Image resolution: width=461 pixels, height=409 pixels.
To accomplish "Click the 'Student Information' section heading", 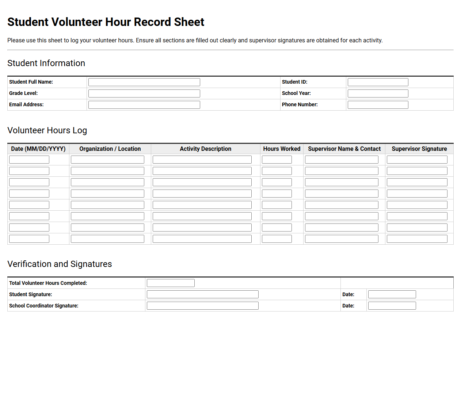I will [46, 63].
